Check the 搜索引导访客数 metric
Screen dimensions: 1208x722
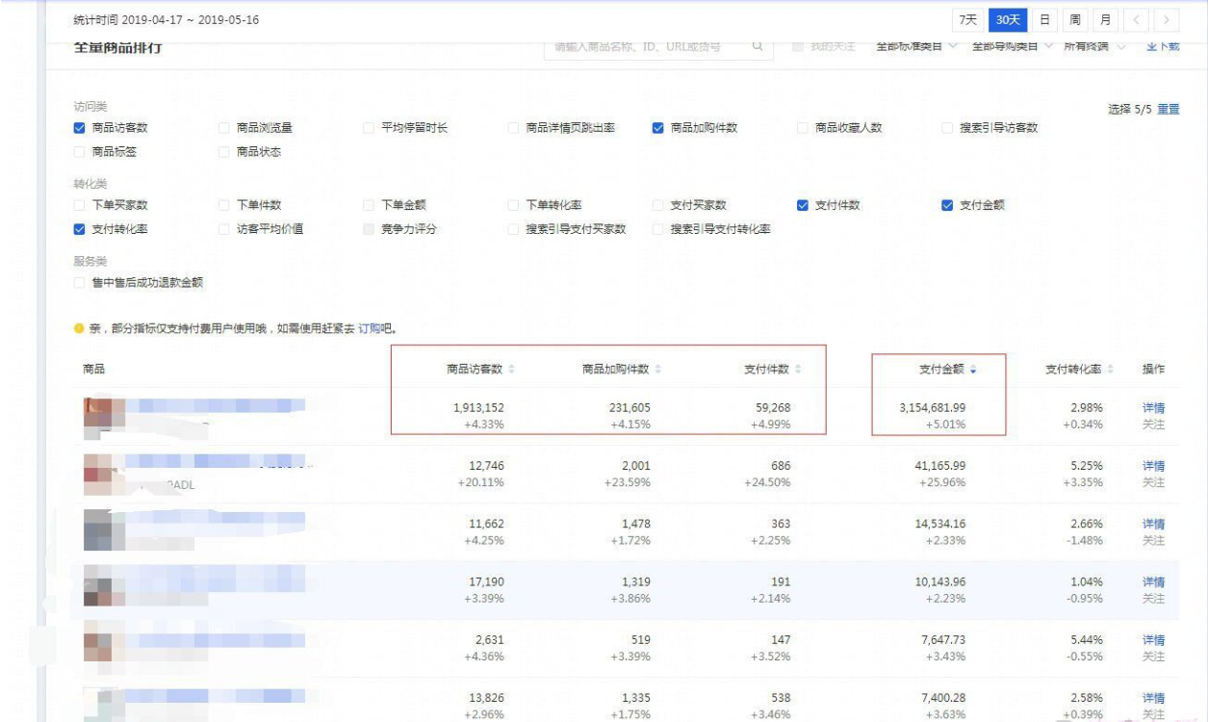point(948,128)
